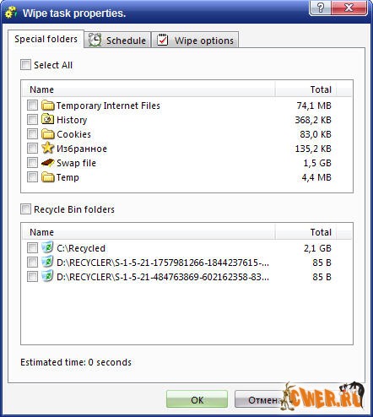The image size is (373, 417).
Task: Click the Отмена cancel button
Action: pyautogui.click(x=260, y=399)
